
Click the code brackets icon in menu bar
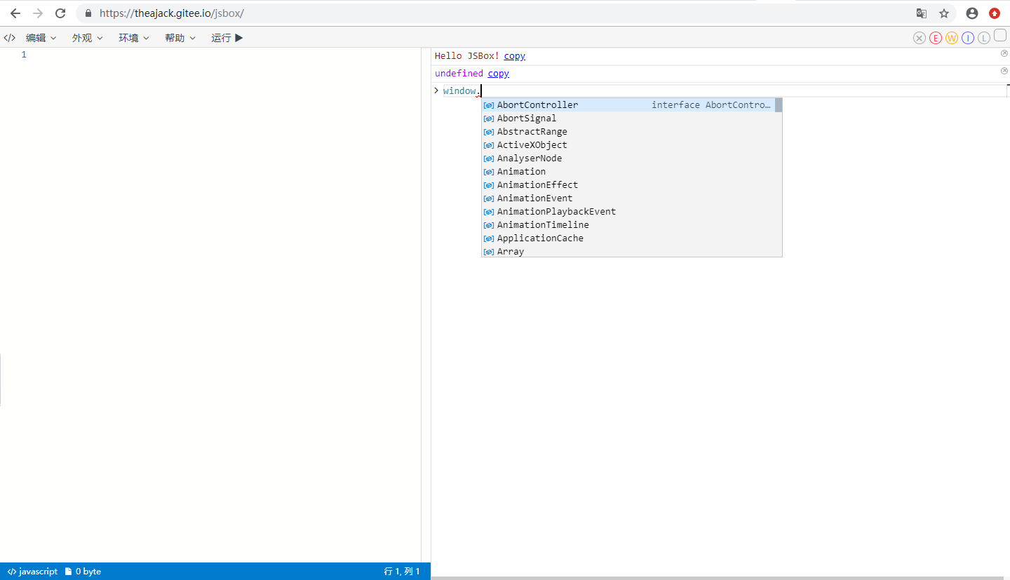pos(9,38)
